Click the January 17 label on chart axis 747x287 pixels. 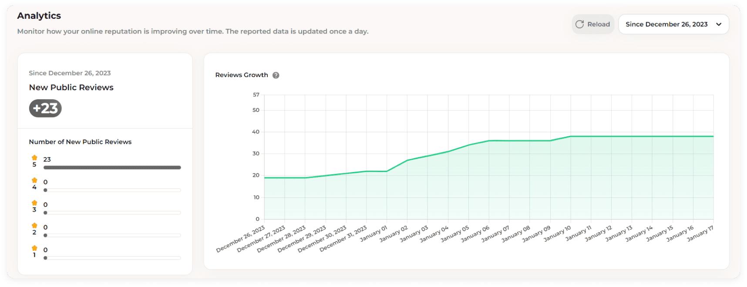coord(700,233)
